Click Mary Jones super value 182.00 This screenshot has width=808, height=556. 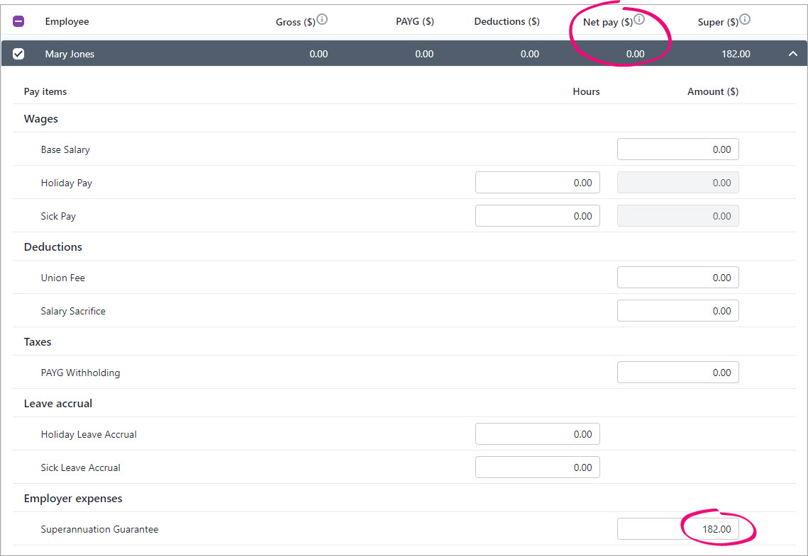coord(736,54)
